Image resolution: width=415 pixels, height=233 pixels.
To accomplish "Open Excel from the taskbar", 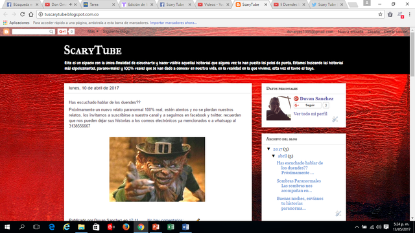I will tap(171, 227).
